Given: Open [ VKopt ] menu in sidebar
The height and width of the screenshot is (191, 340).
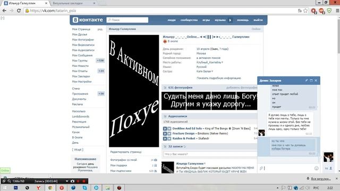Looking at the screenshot, I should coord(78,150).
